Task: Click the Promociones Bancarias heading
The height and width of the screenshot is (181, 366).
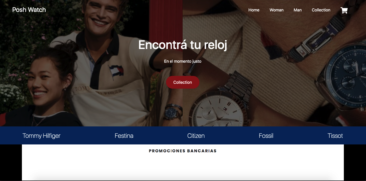Action: click(183, 151)
